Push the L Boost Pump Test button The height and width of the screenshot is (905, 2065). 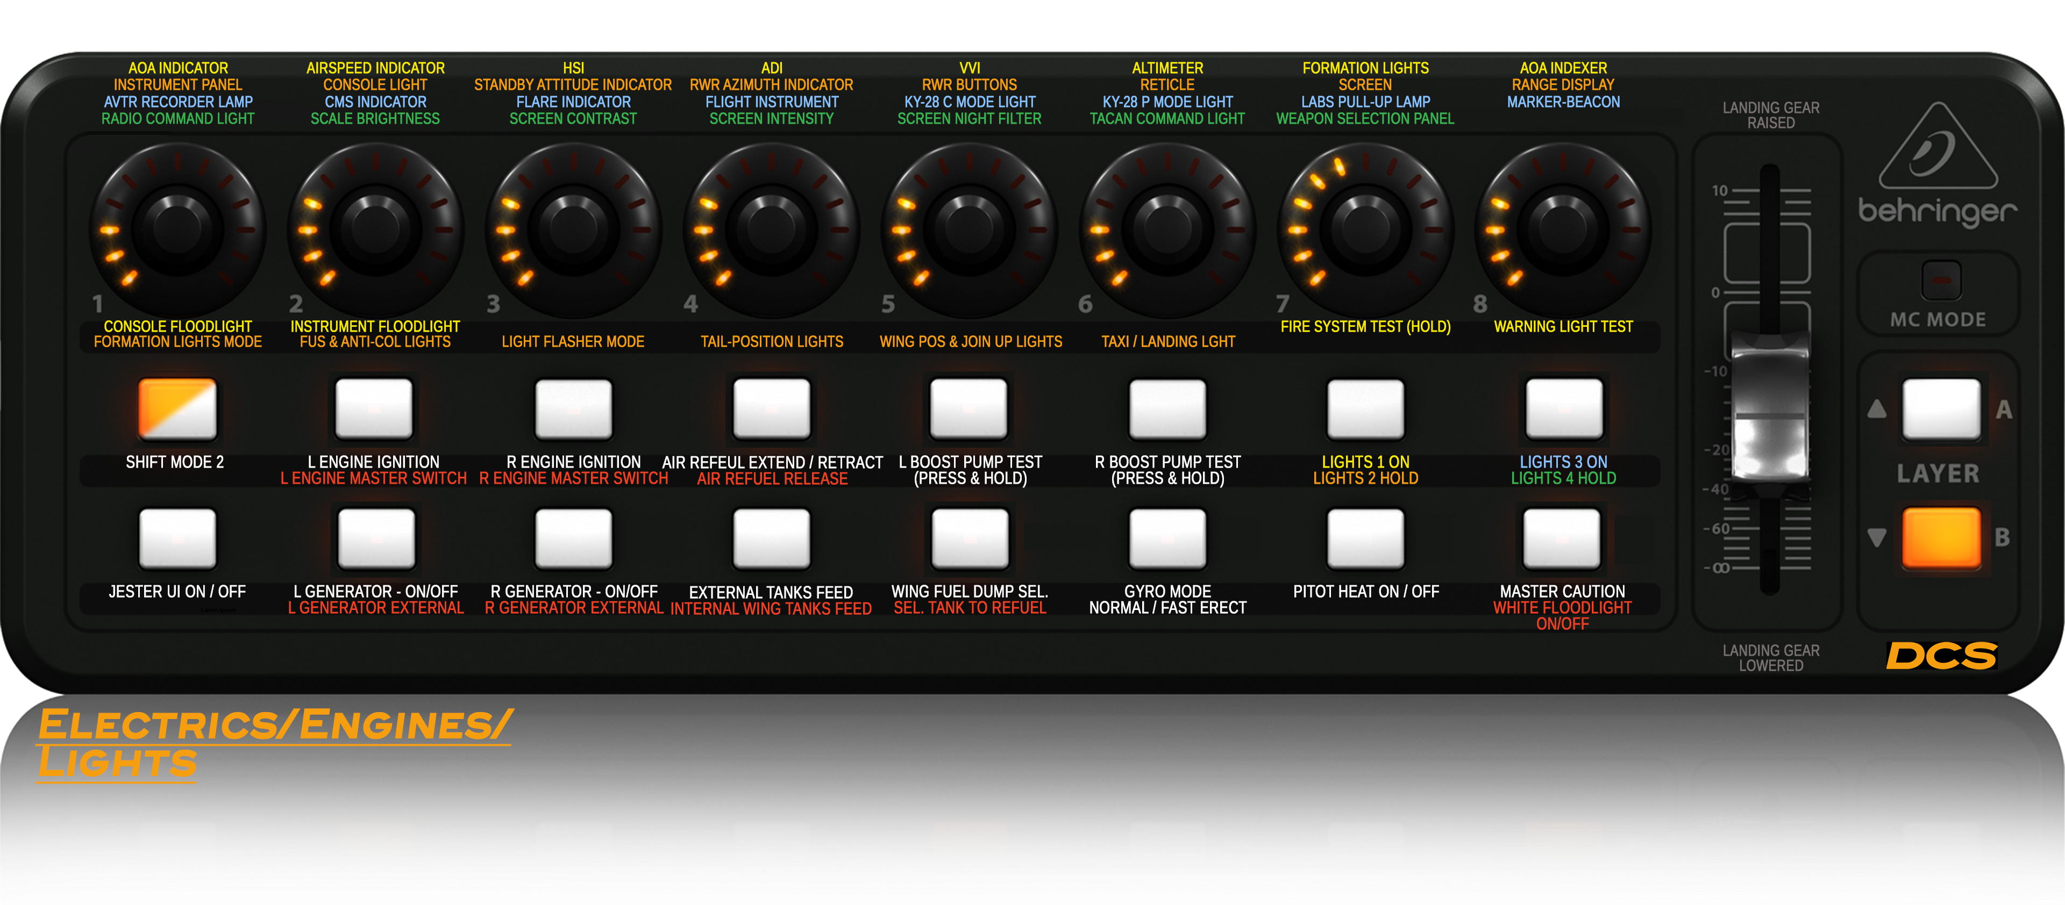969,408
